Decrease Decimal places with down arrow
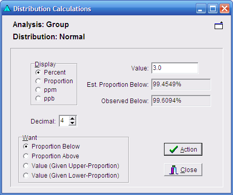 [x=73, y=123]
